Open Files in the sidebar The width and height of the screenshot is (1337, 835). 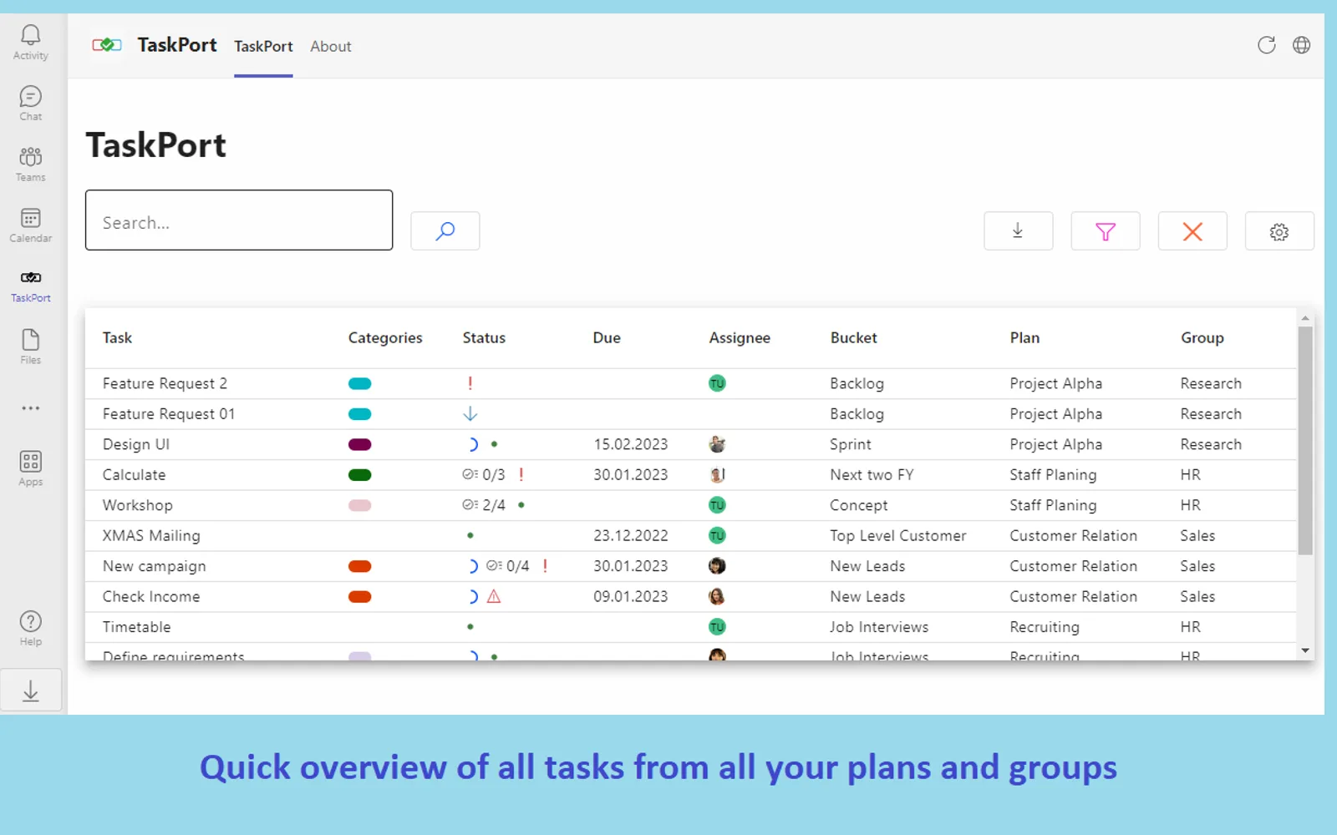click(x=31, y=347)
